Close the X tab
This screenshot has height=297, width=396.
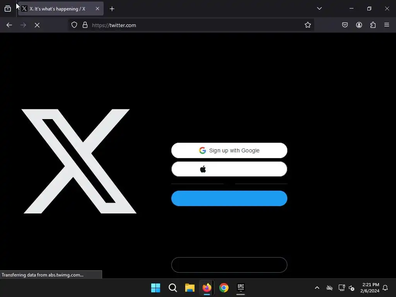click(x=97, y=9)
